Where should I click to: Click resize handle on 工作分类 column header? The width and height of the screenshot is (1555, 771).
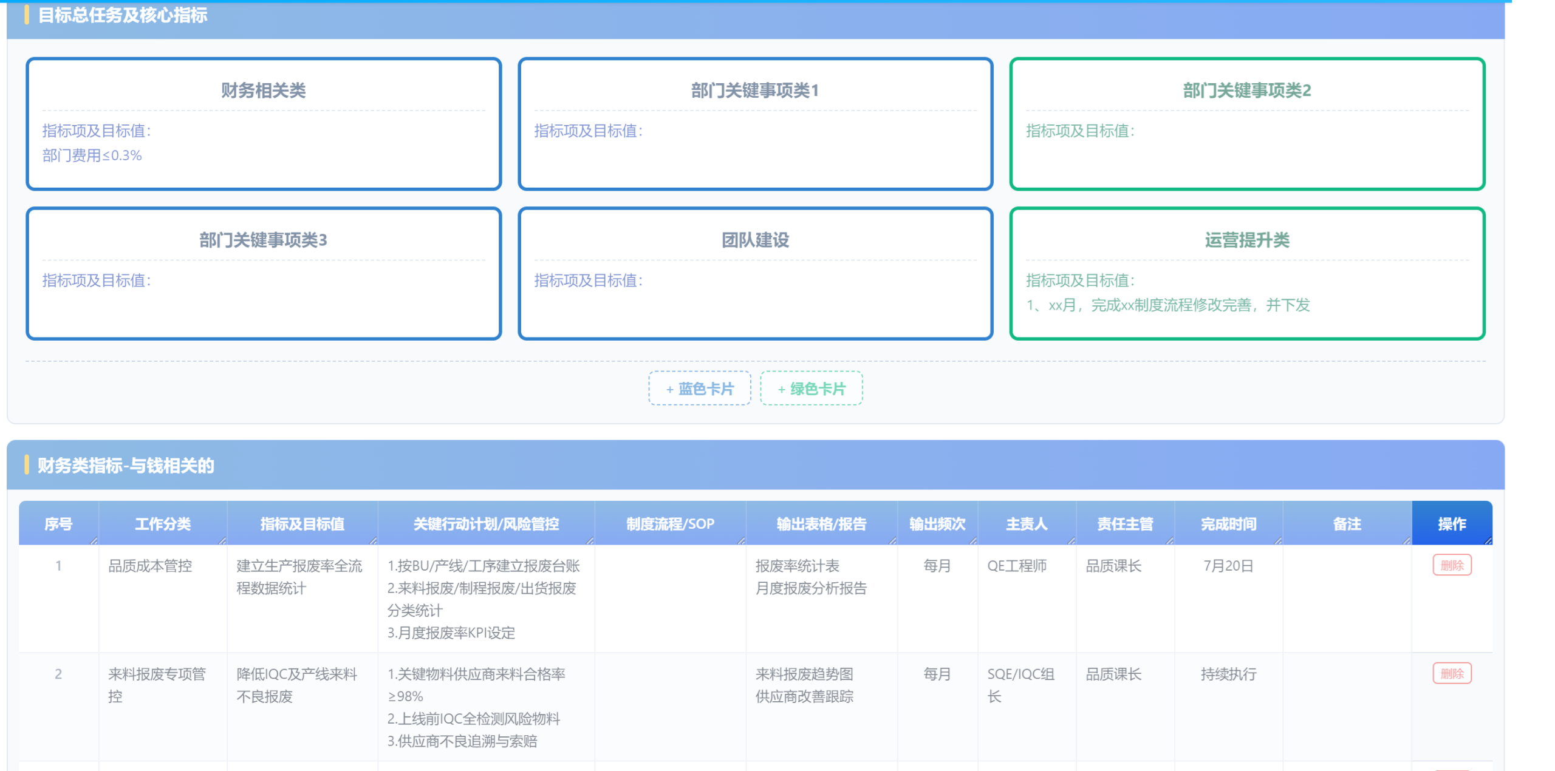tap(222, 540)
